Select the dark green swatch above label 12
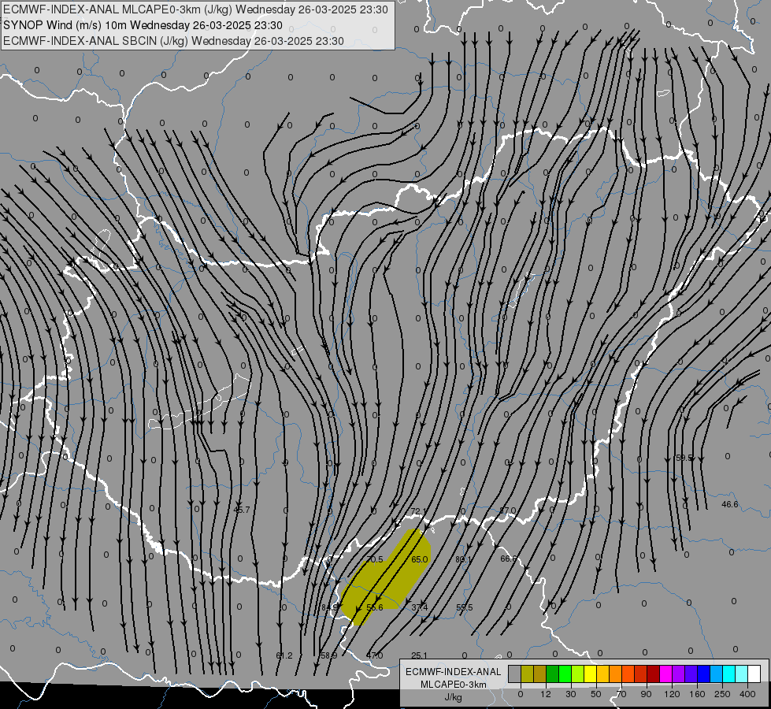771x709 pixels. pyautogui.click(x=552, y=674)
